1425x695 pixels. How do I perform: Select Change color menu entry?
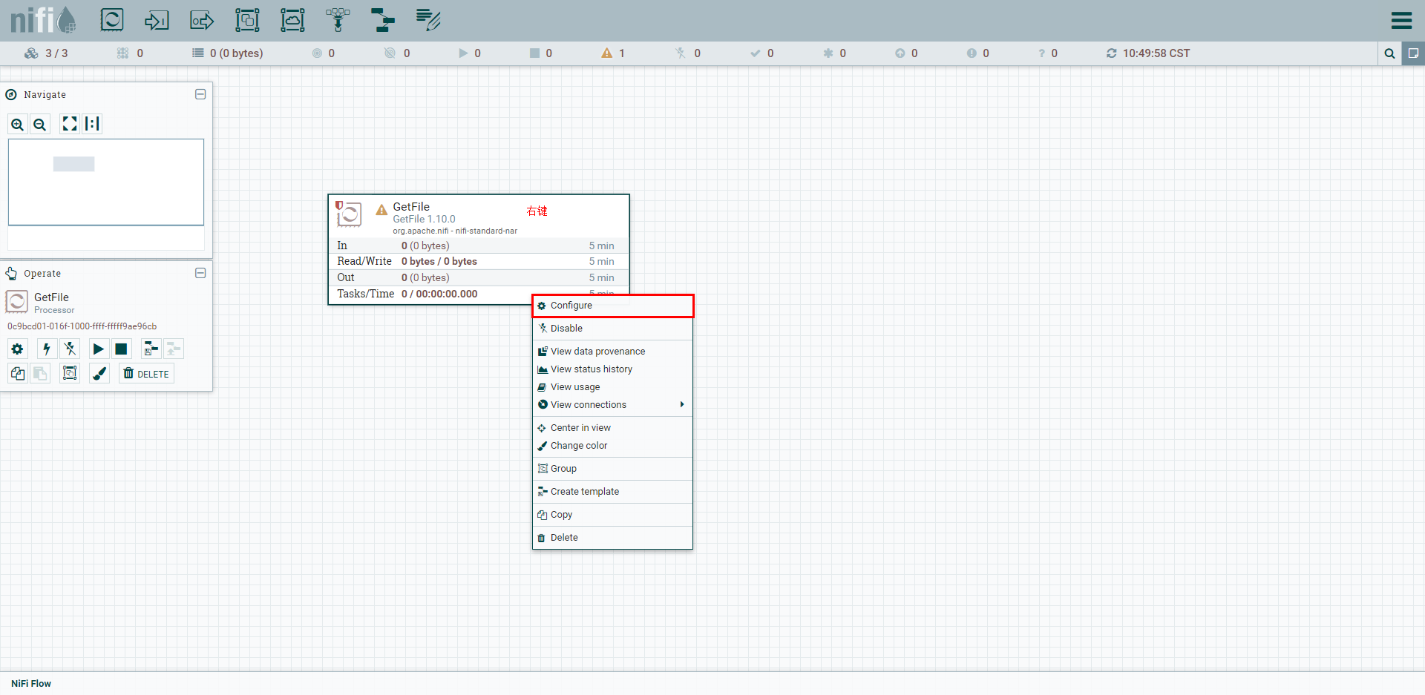coord(612,446)
